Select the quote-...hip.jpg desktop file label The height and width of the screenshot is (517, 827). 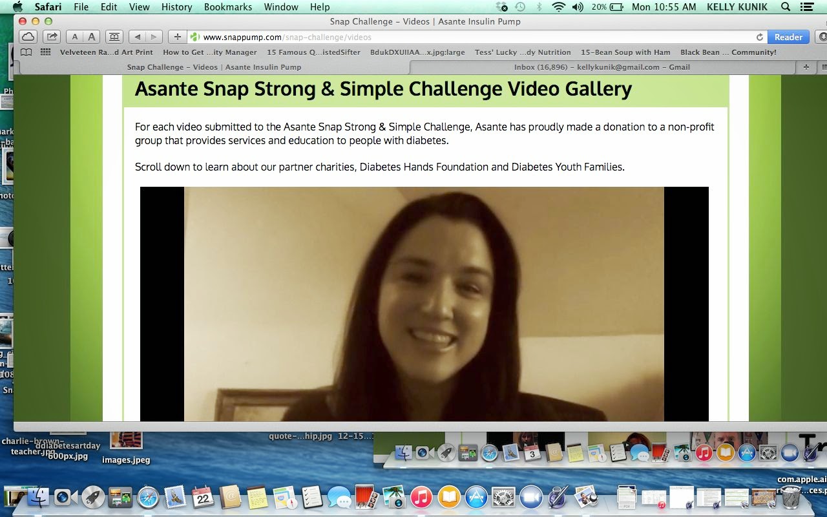point(300,436)
